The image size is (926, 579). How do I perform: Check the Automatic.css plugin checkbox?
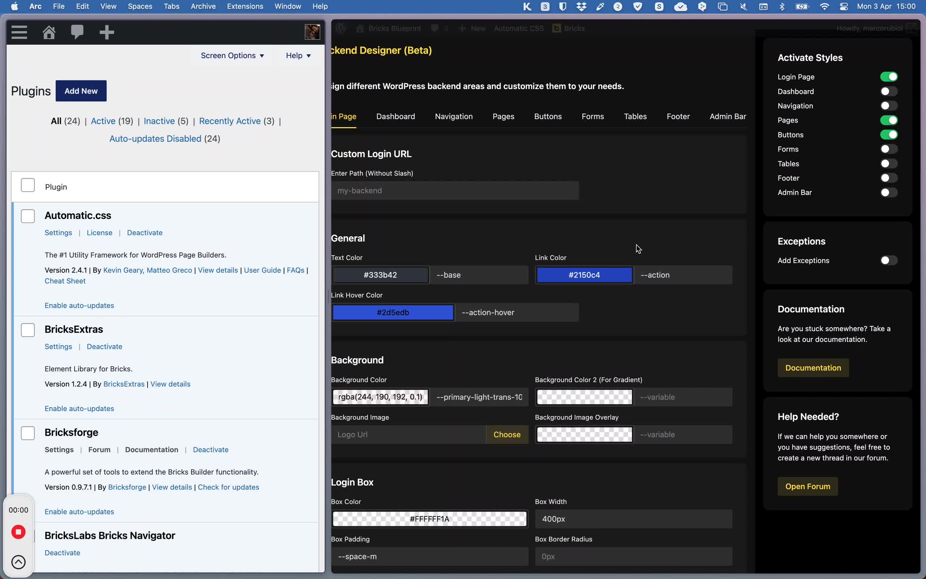coord(27,216)
